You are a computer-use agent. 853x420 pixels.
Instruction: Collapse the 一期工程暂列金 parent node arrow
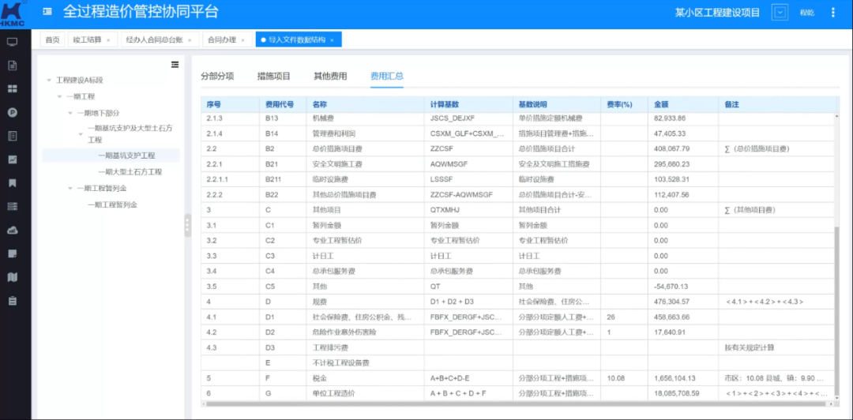[x=70, y=188]
